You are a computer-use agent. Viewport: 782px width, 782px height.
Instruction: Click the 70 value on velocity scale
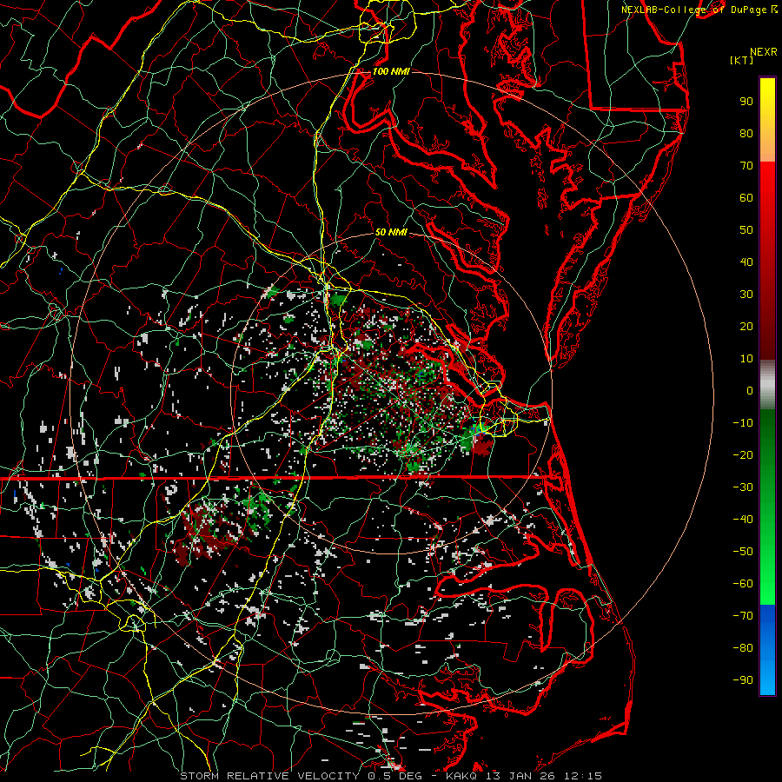[x=746, y=166]
